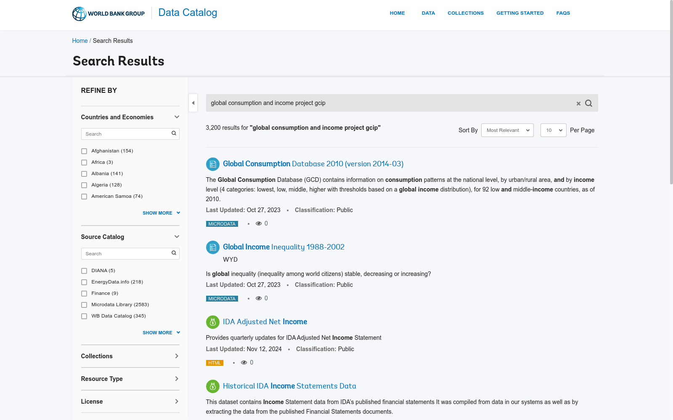The width and height of the screenshot is (673, 420).
Task: Click the views eye icon under Global Consumption Database
Action: [x=259, y=223]
